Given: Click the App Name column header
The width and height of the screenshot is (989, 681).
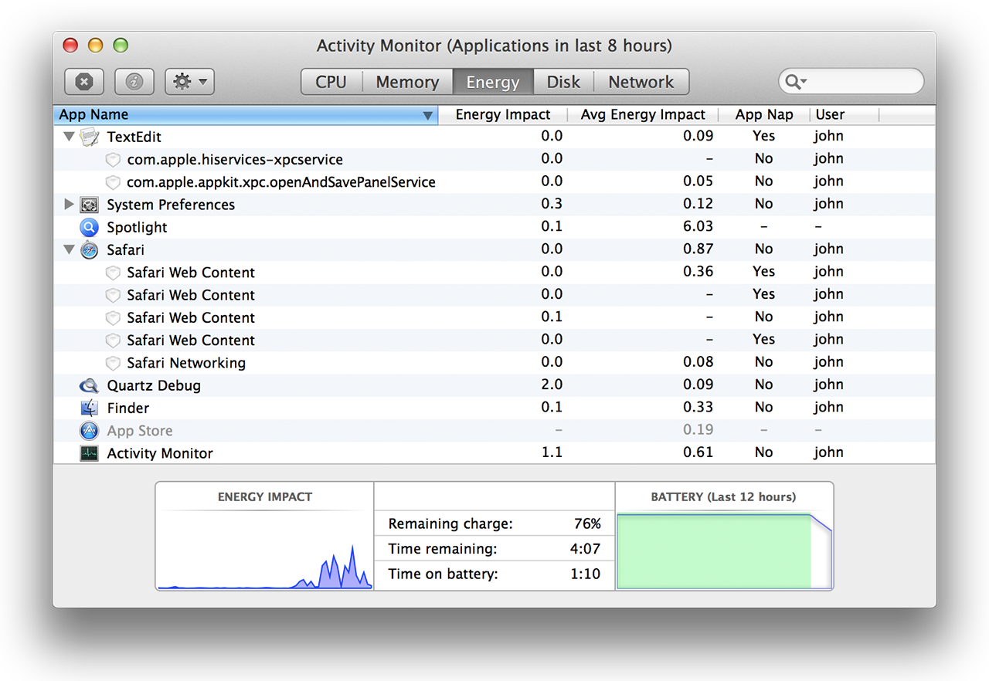Looking at the screenshot, I should click(246, 114).
